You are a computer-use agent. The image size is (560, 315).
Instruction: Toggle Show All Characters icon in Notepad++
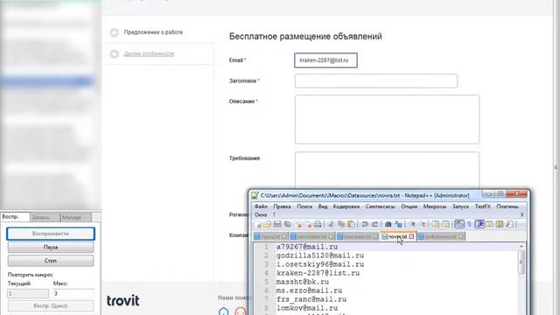(x=470, y=224)
